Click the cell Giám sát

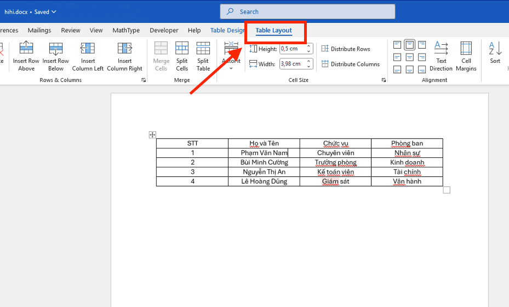coord(335,181)
